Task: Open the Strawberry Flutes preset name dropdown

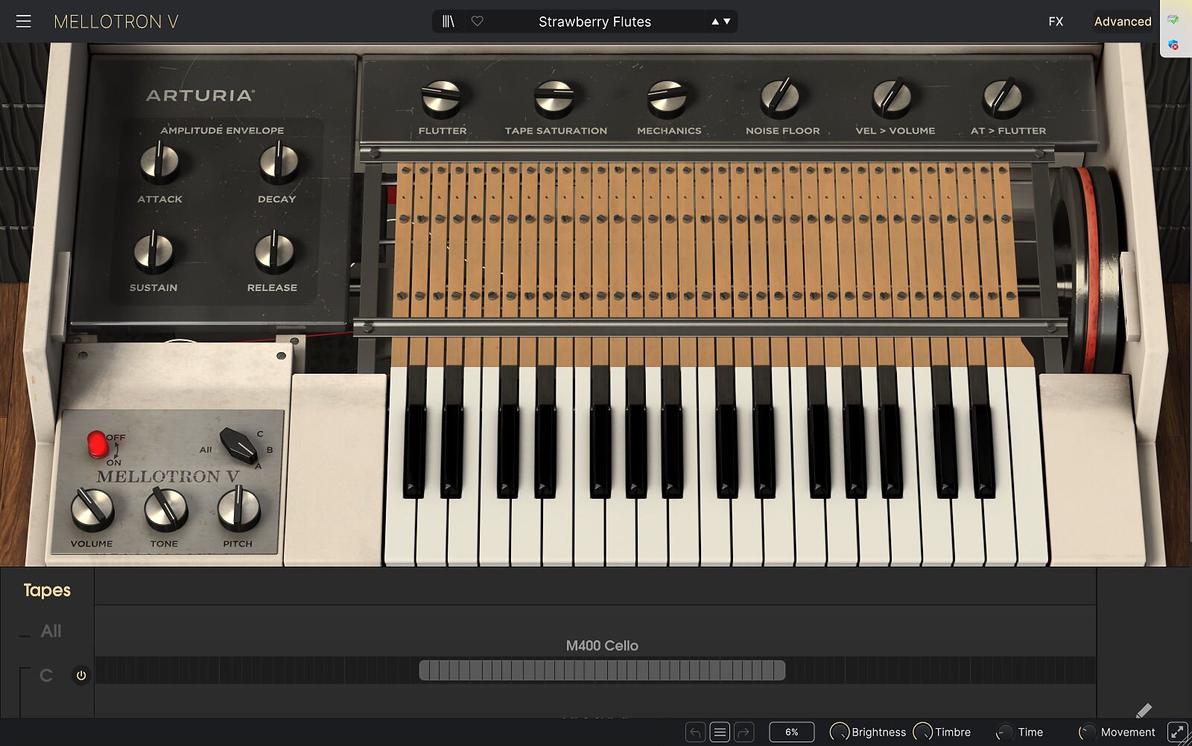Action: pyautogui.click(x=595, y=22)
